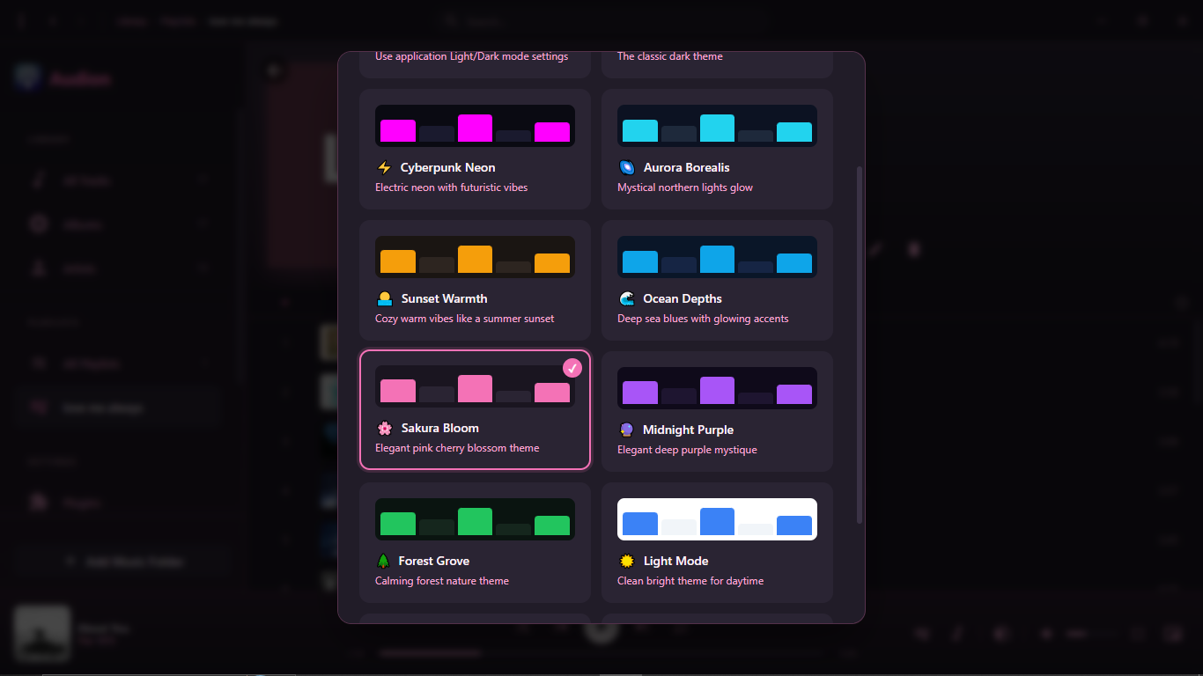Click "Elegant pink cherry blossom theme" description

pos(457,448)
